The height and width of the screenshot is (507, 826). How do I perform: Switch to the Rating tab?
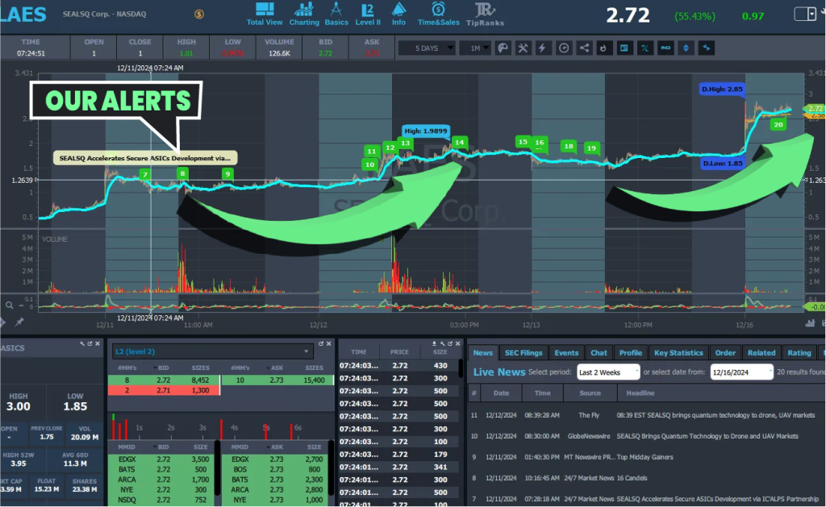coord(799,353)
